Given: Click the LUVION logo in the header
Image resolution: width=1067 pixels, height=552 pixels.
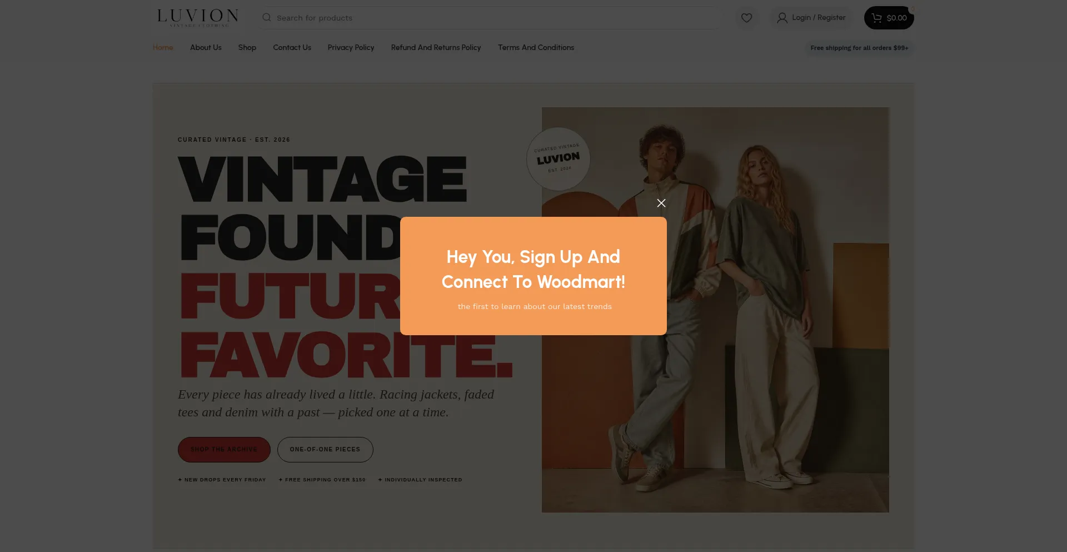Looking at the screenshot, I should 198,18.
